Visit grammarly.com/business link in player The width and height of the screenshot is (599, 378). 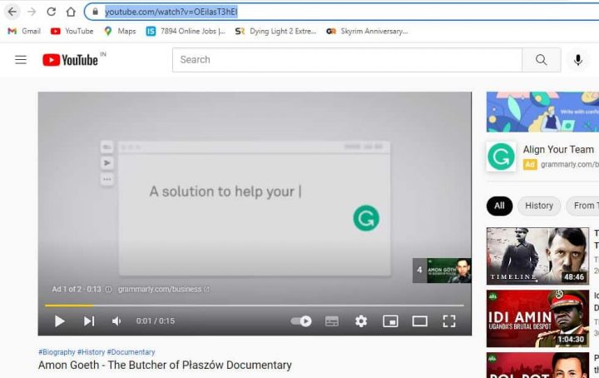click(164, 290)
